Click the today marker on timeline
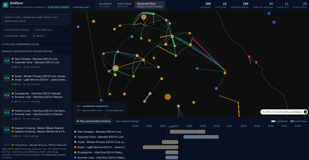The height and width of the screenshot is (160, 309). (171, 127)
